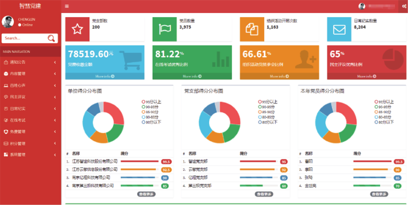Click the user avatar in the top header
Viewport: 408px width, 205px height.
tap(362, 6)
